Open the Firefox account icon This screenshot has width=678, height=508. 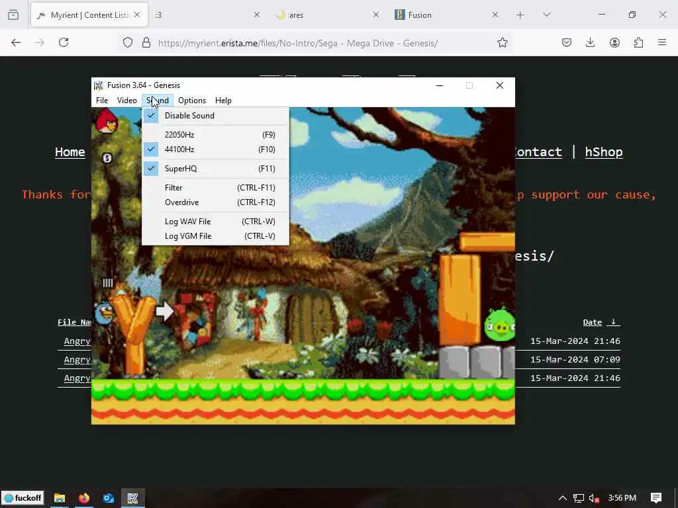[x=614, y=42]
